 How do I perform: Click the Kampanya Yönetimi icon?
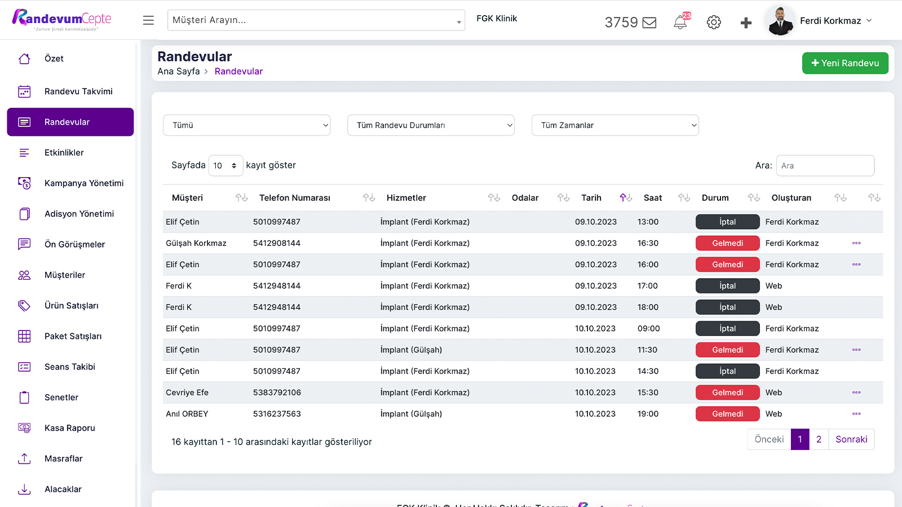tap(24, 183)
